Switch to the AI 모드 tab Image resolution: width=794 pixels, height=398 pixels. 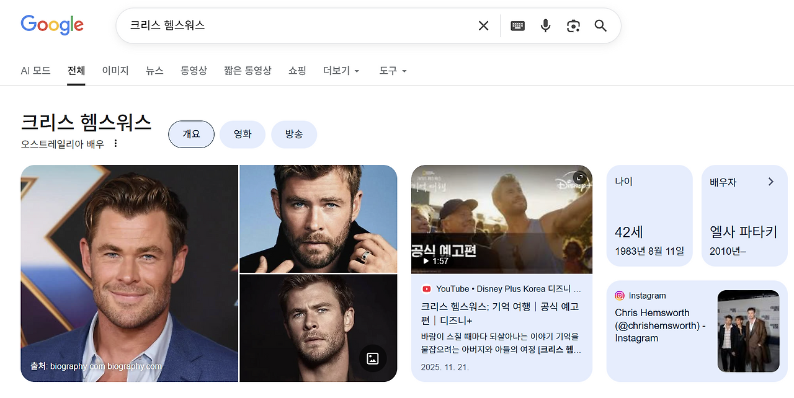pyautogui.click(x=35, y=71)
